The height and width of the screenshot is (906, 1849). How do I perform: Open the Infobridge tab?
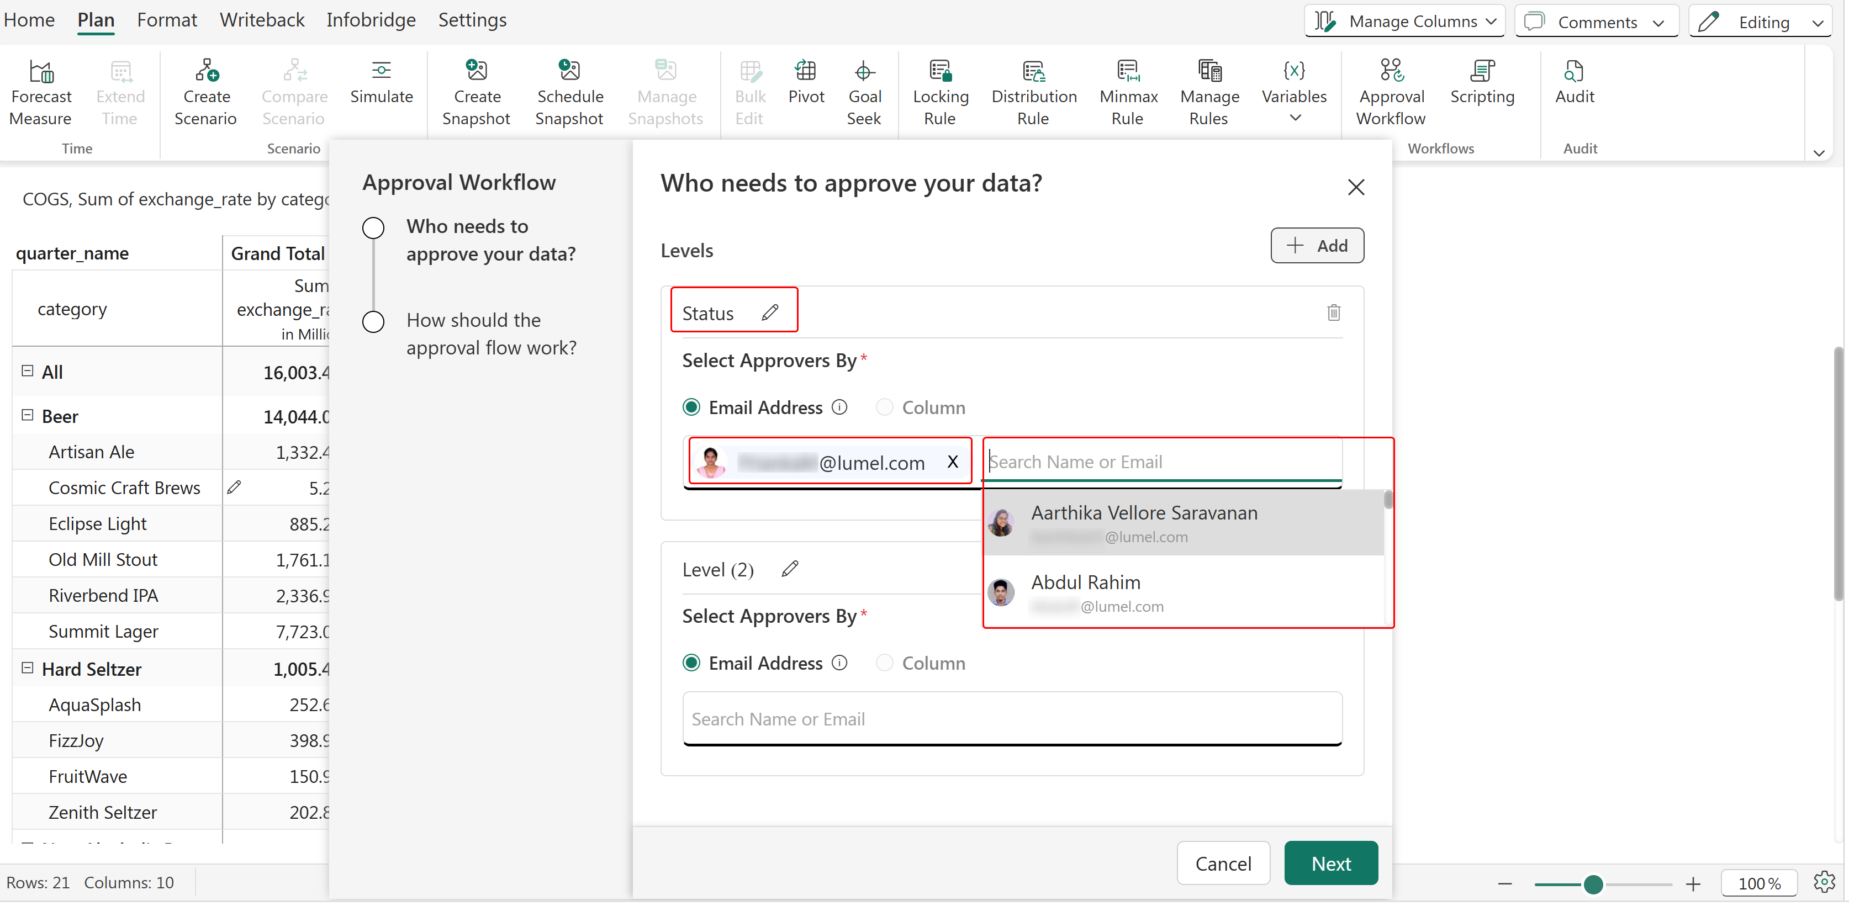pyautogui.click(x=371, y=20)
